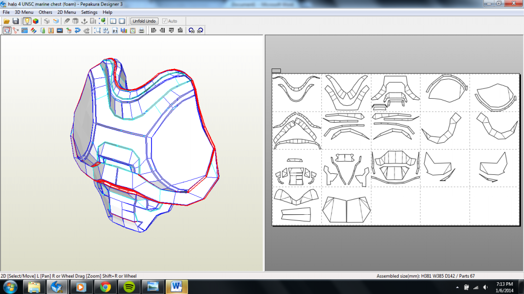This screenshot has width=524, height=294.
Task: Select the Join/Disjoin faces tool
Action: (15, 30)
